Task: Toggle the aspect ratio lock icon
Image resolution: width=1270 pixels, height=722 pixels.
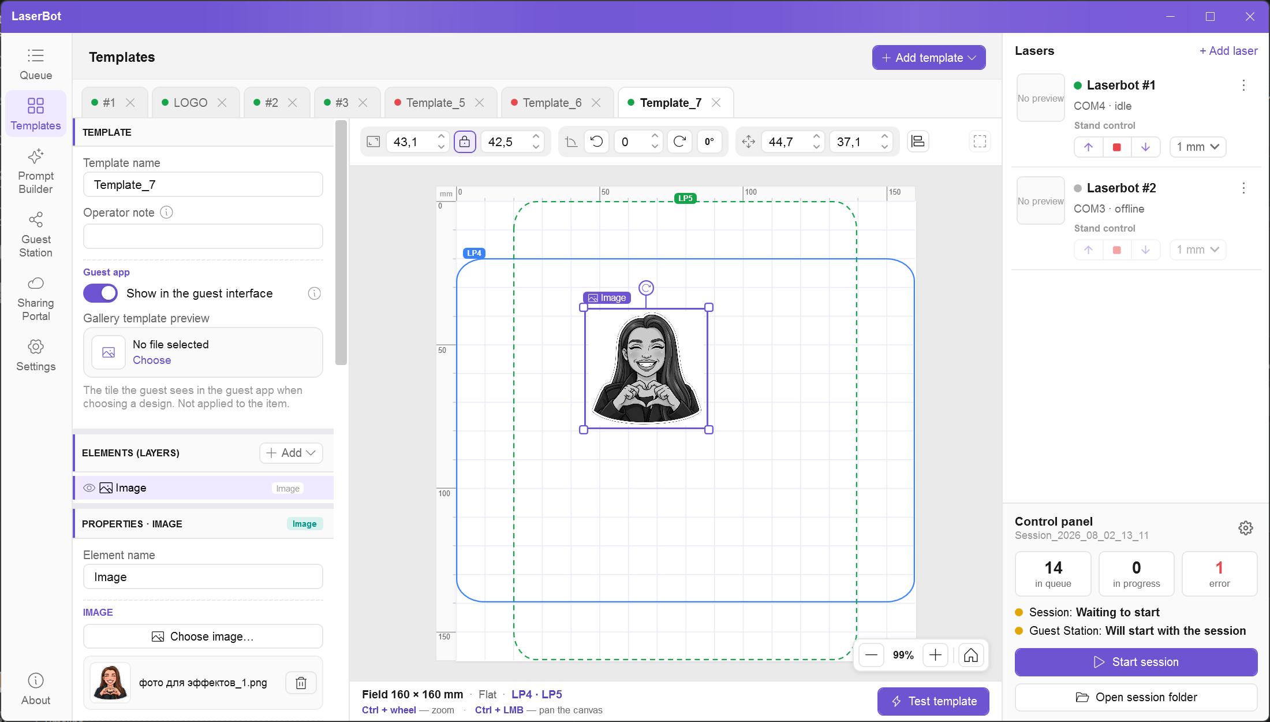Action: (x=465, y=142)
